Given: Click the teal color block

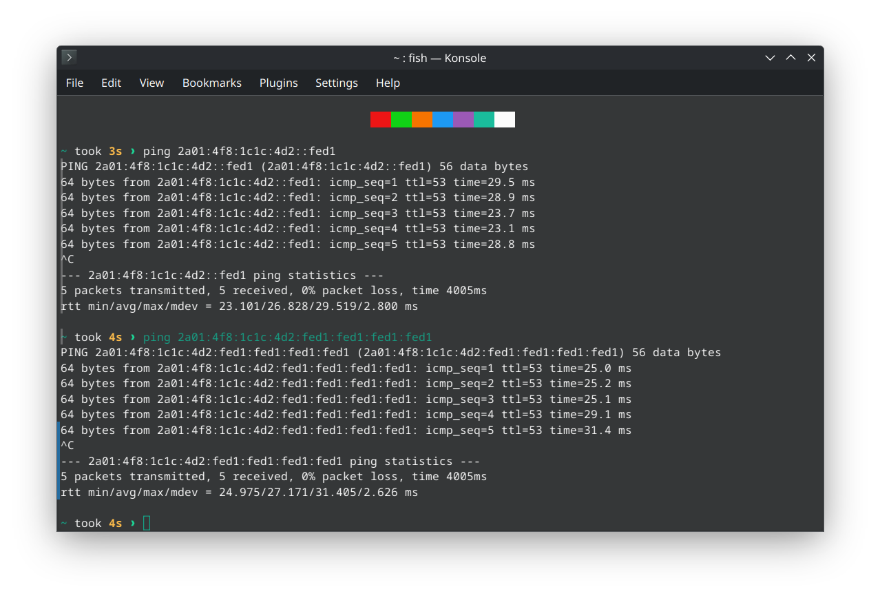Looking at the screenshot, I should [x=483, y=120].
